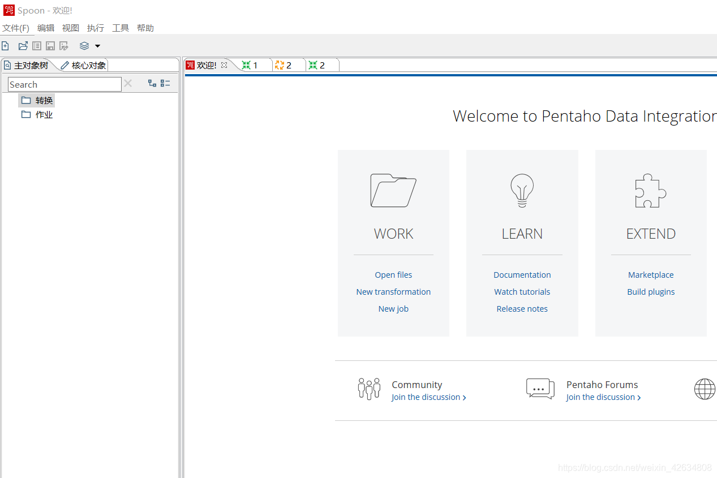Click the Welcome to Pentaho Data Integration title
This screenshot has width=717, height=478.
(x=585, y=116)
